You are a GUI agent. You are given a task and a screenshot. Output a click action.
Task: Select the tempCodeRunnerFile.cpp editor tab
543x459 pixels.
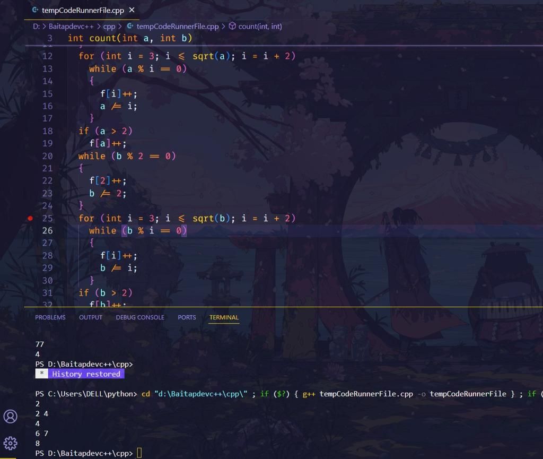(x=82, y=10)
